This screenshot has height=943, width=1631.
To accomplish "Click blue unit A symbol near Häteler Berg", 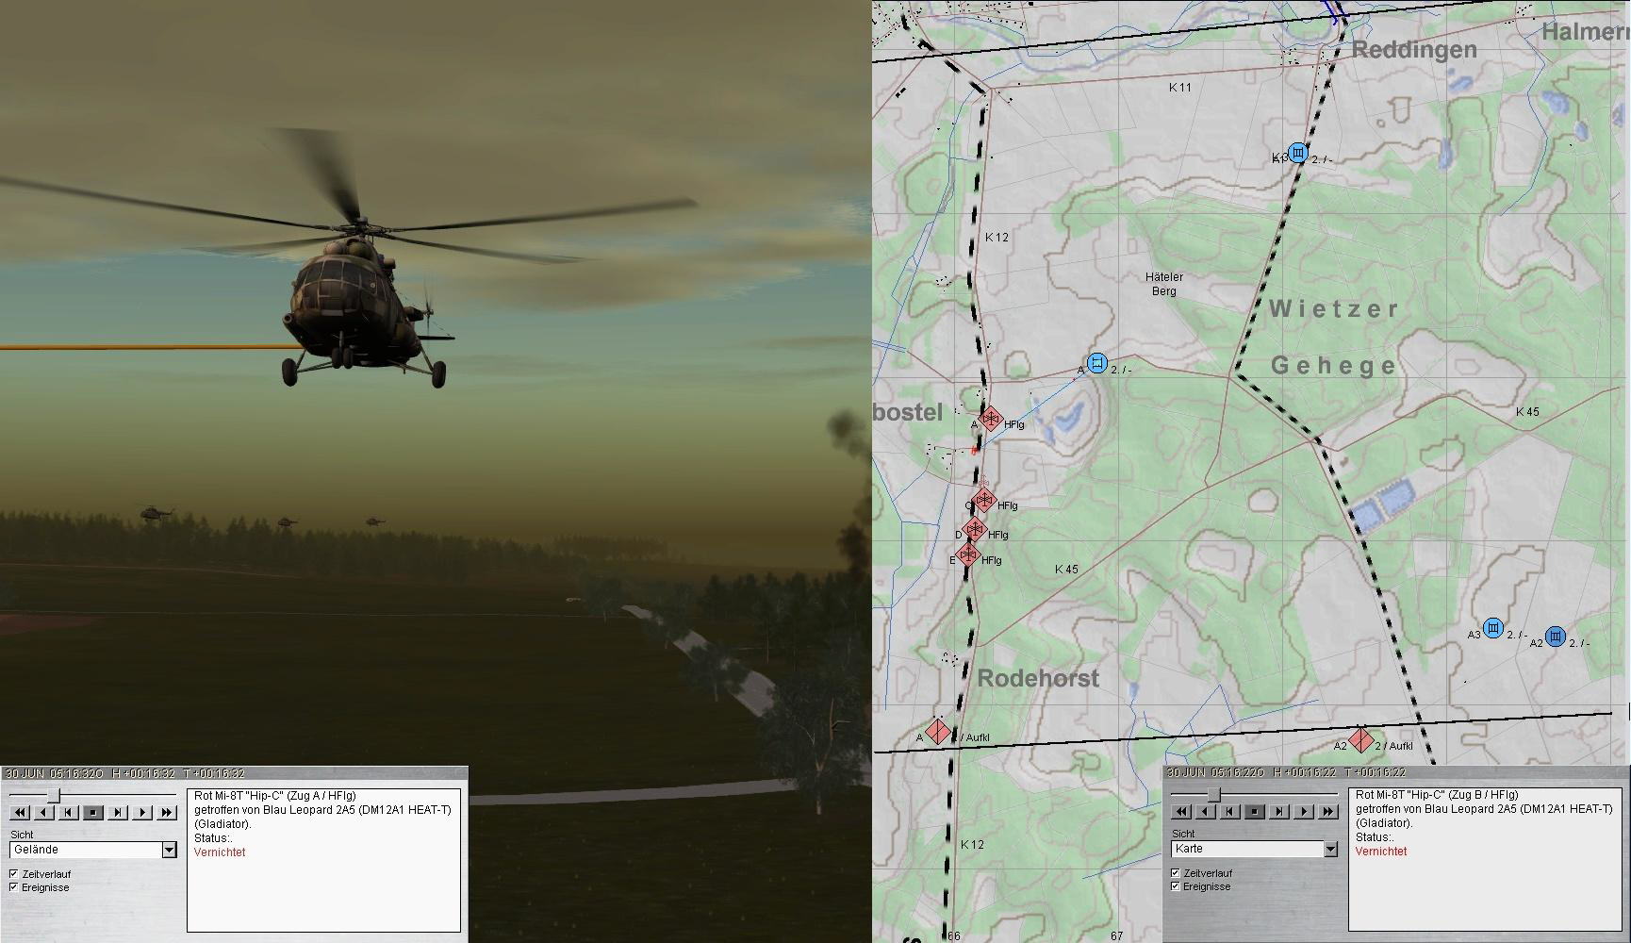I will pos(1096,363).
